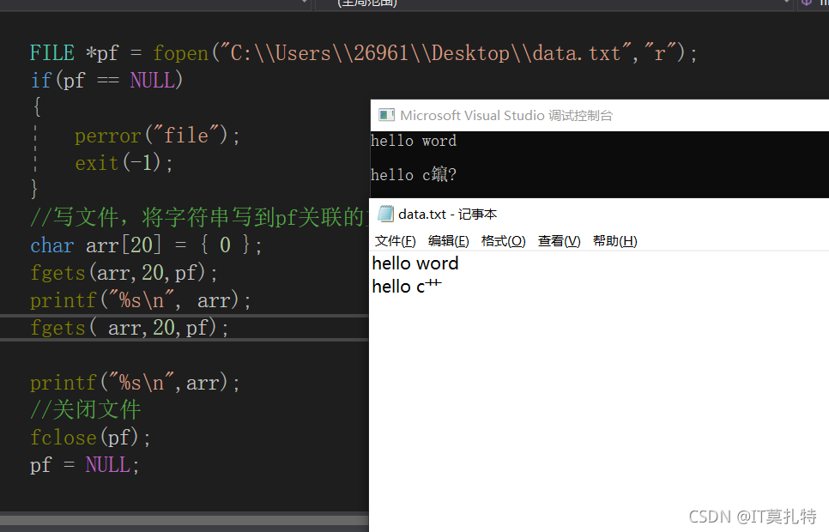Open the 文件(F) menu in Notepad
The height and width of the screenshot is (532, 829).
pyautogui.click(x=395, y=241)
